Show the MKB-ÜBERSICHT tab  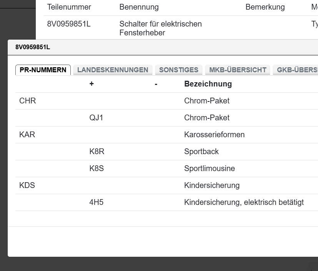point(238,70)
